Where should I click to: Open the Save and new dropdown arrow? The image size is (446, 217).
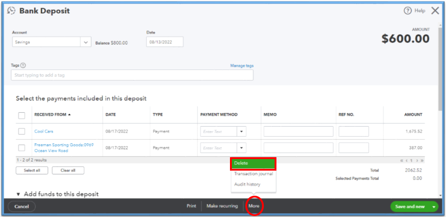[434, 207]
